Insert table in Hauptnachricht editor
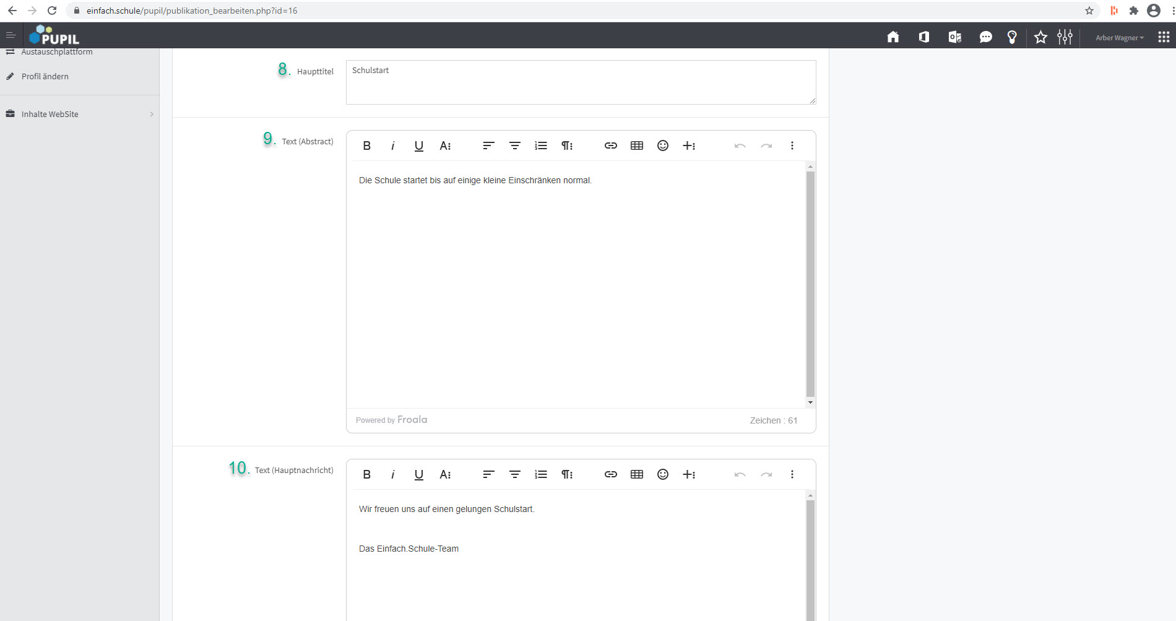The image size is (1176, 621). pyautogui.click(x=637, y=474)
